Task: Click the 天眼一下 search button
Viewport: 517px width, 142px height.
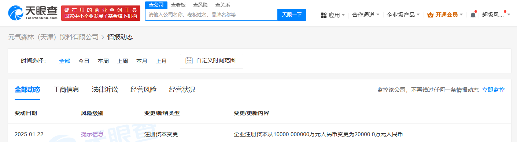Action: click(292, 15)
